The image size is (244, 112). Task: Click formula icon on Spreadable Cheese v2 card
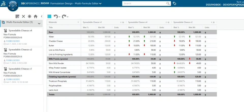(x=5, y=50)
